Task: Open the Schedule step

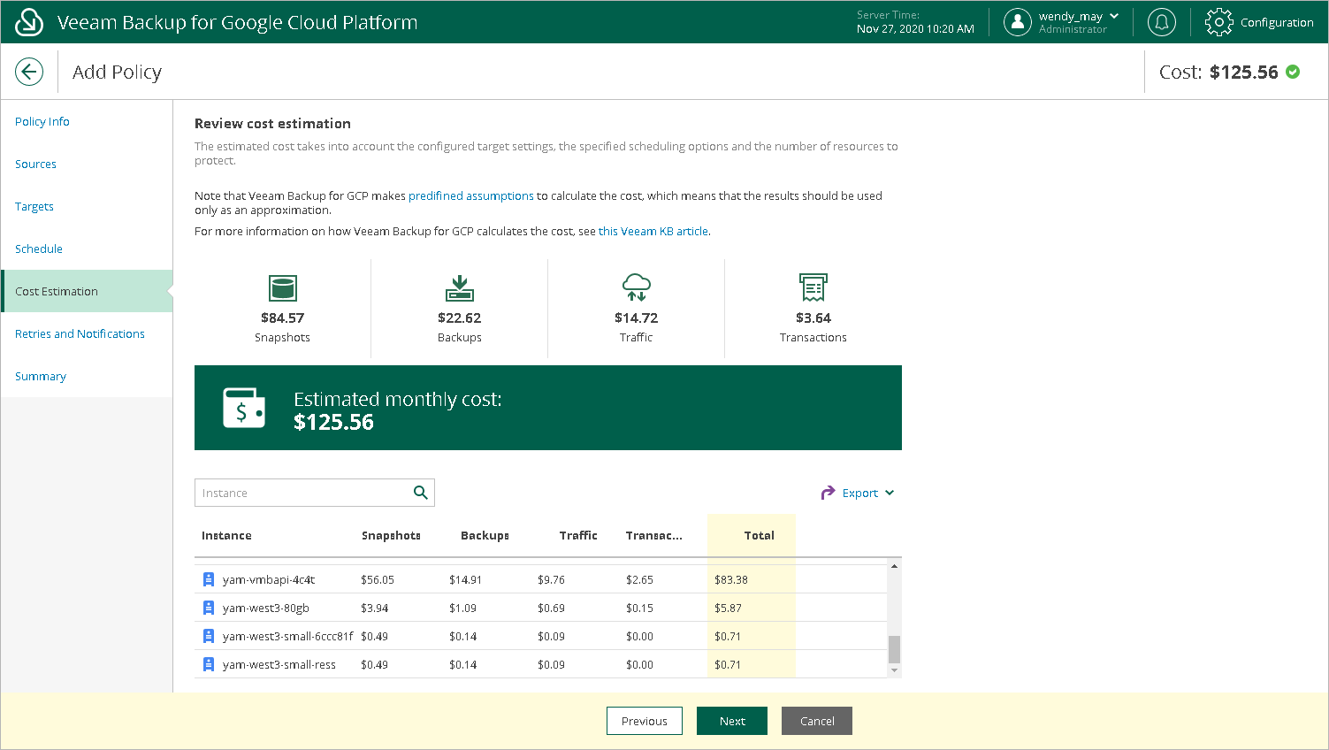Action: [x=39, y=249]
